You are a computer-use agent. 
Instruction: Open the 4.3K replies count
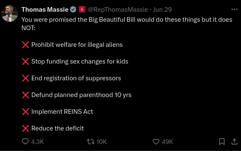point(37,142)
